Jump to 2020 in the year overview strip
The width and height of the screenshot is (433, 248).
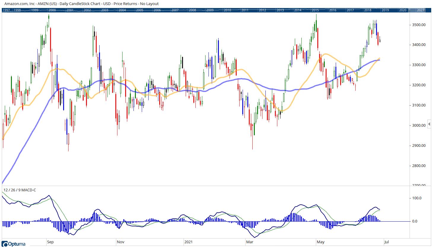pos(403,10)
